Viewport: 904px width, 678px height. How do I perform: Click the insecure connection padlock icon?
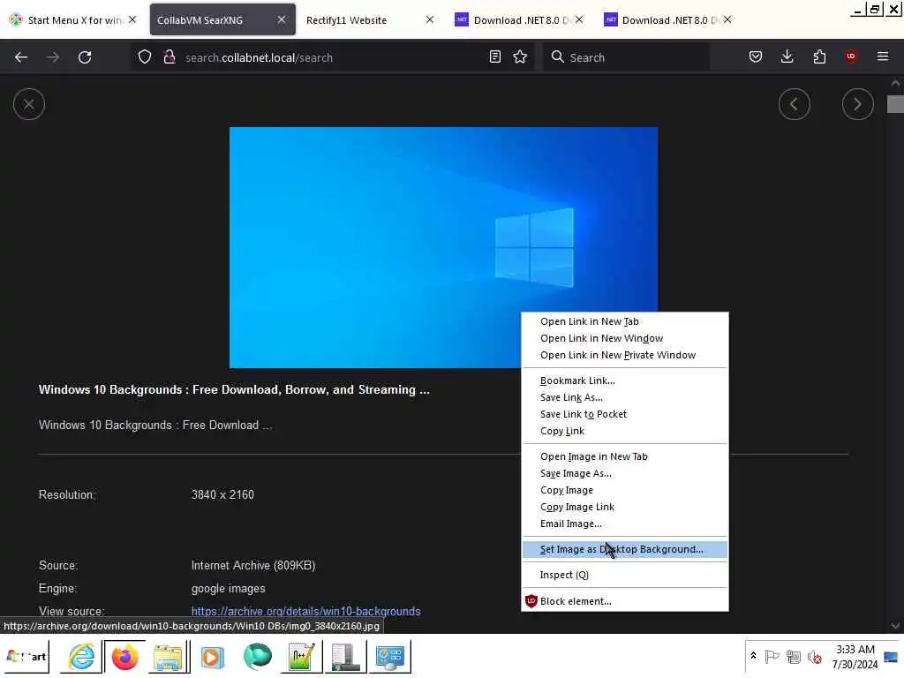pyautogui.click(x=169, y=57)
